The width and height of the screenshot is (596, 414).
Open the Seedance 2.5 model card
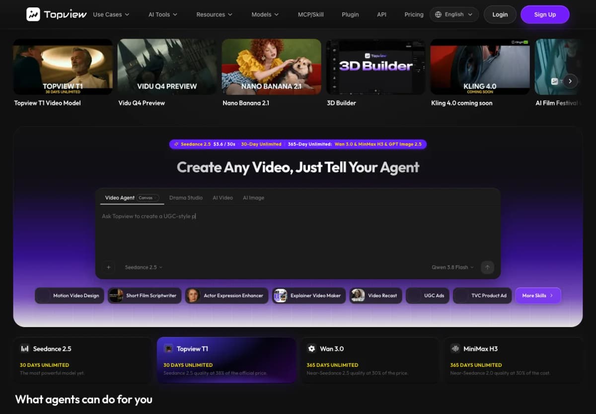click(x=82, y=360)
